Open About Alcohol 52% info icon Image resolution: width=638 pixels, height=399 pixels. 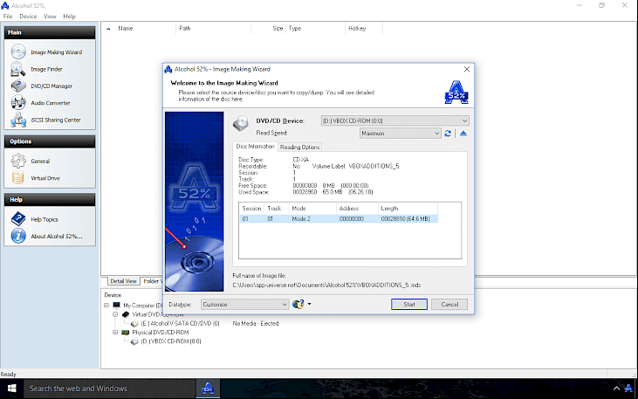18,236
